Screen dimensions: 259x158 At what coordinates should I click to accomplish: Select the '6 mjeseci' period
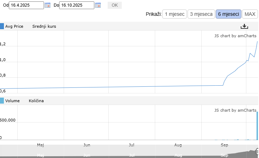(x=228, y=14)
